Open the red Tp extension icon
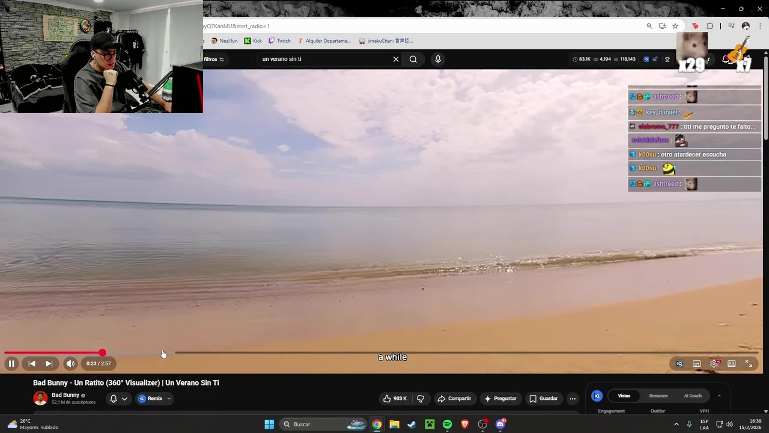The width and height of the screenshot is (769, 433). tap(695, 26)
